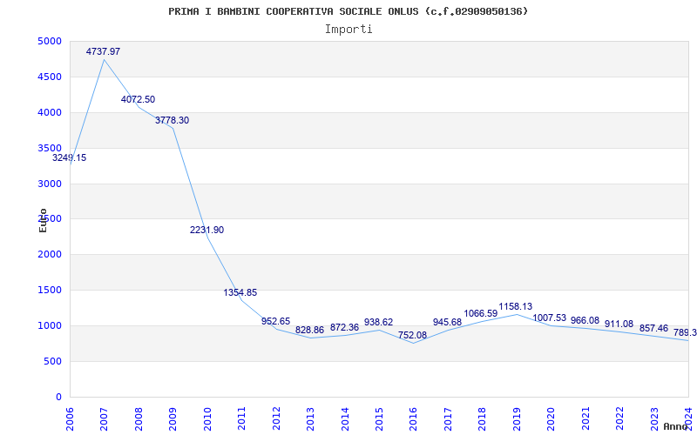Select the 1066.59 data label
Image resolution: width=697 pixels, height=435 pixels.
(481, 313)
